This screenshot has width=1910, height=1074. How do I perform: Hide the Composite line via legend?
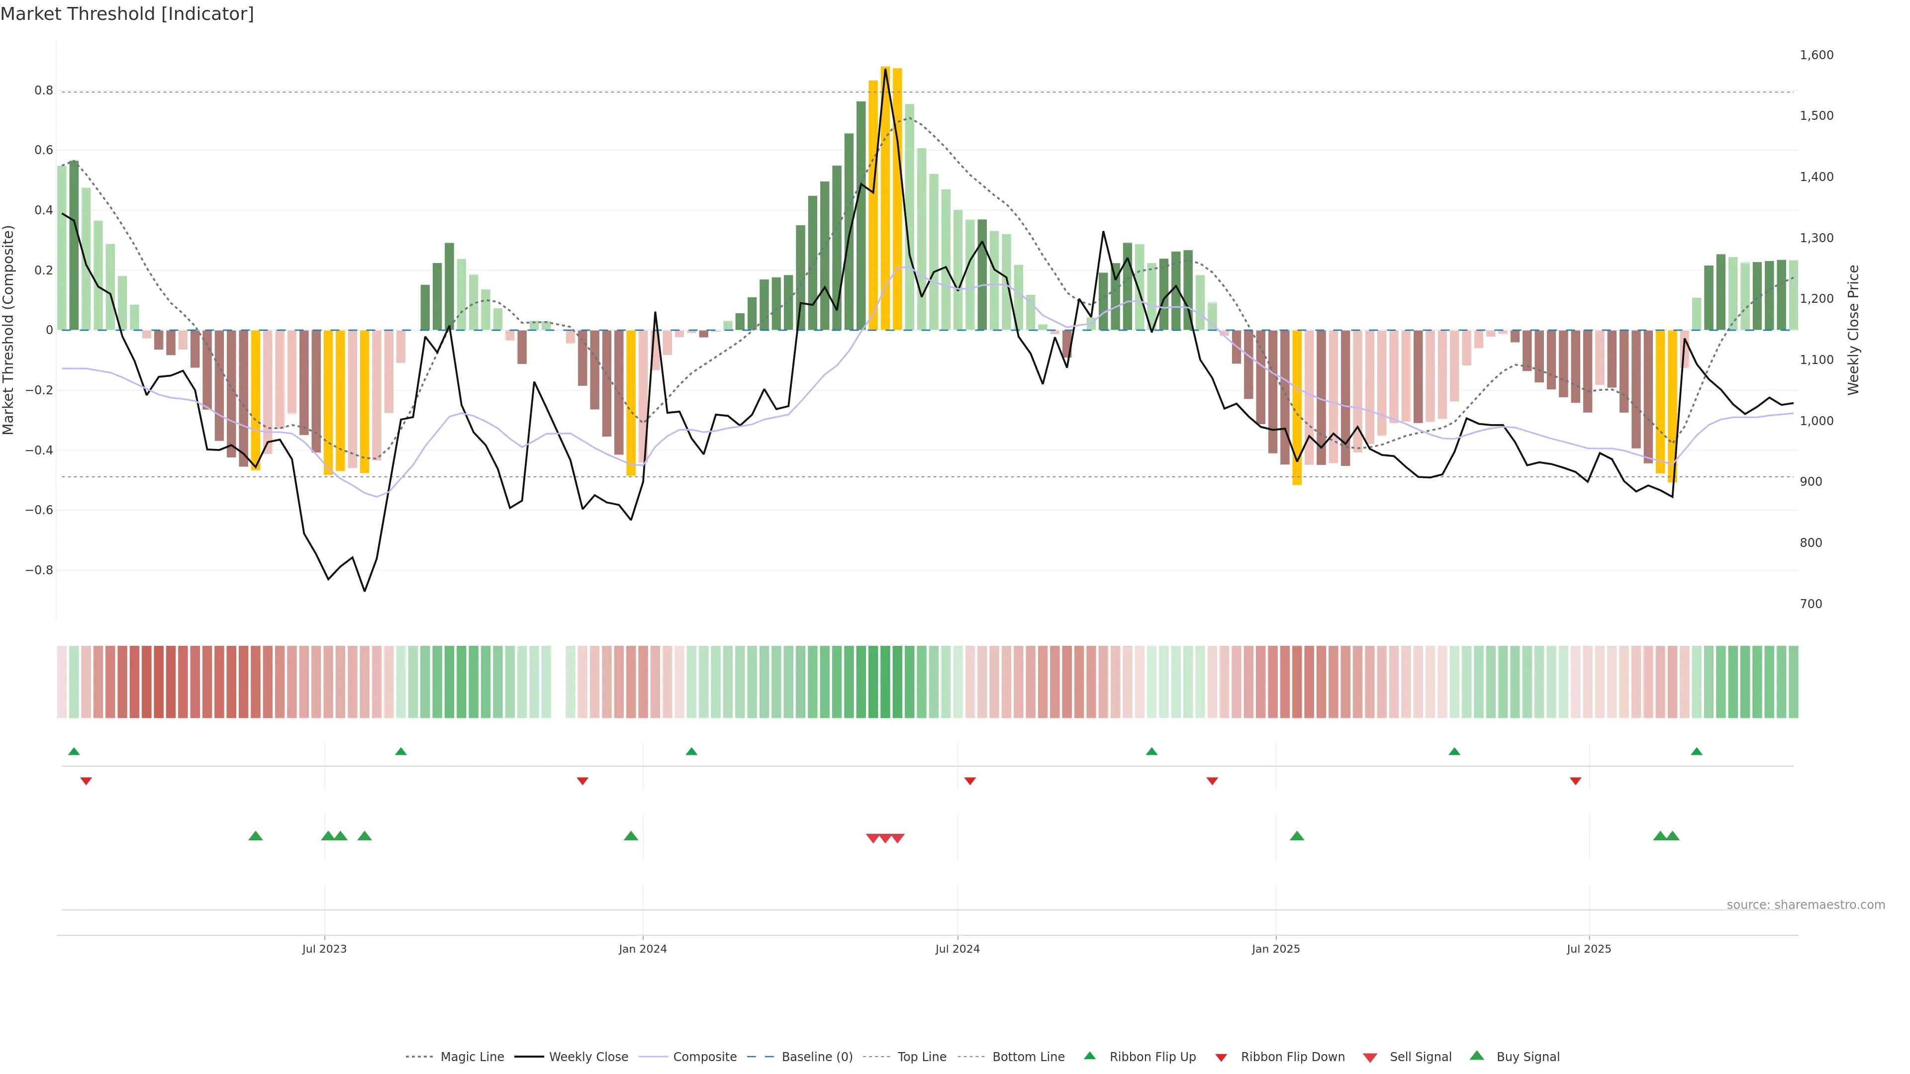tap(704, 1057)
